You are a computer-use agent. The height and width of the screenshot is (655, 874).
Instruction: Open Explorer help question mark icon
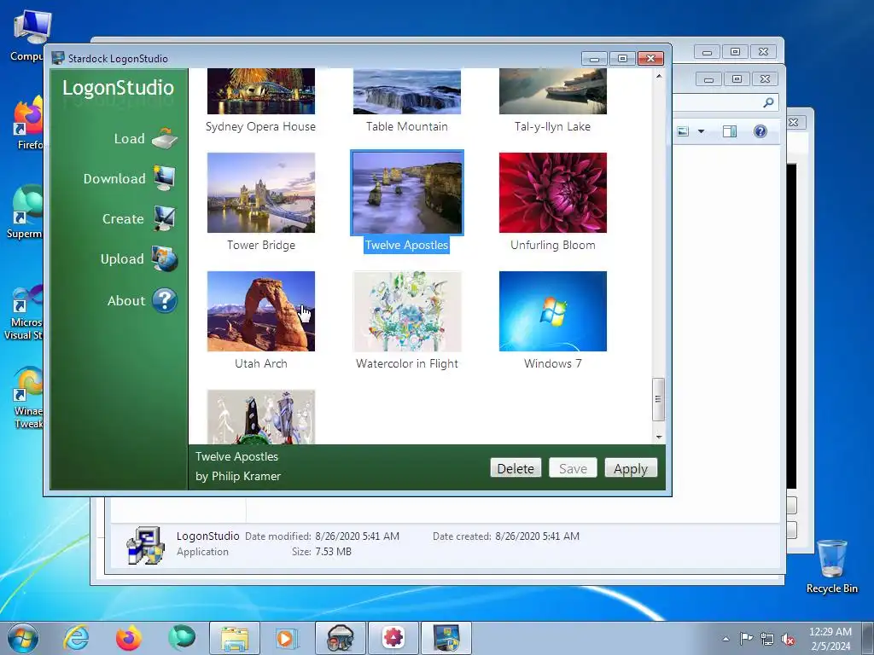pos(760,131)
